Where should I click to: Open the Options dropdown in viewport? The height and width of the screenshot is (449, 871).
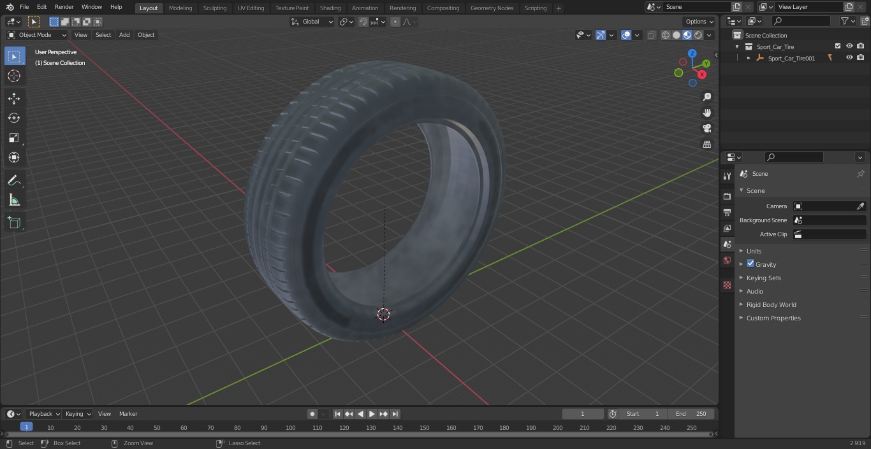tap(699, 22)
